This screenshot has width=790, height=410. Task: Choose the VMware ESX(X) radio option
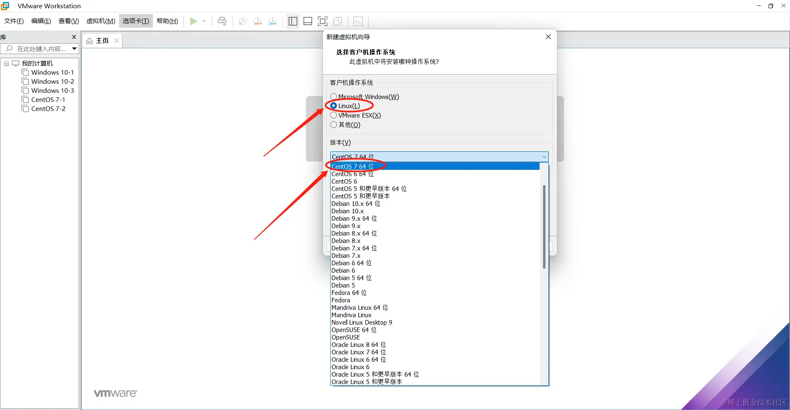pos(334,115)
